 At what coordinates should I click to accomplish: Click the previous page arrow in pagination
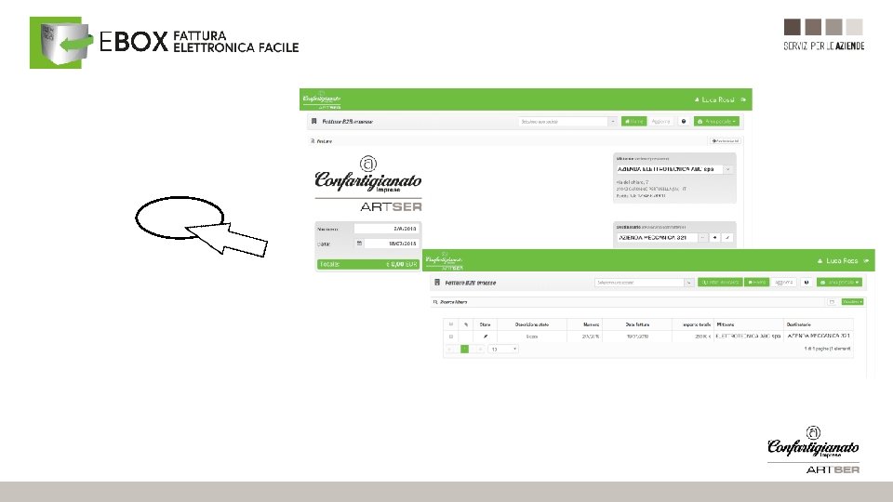click(455, 349)
